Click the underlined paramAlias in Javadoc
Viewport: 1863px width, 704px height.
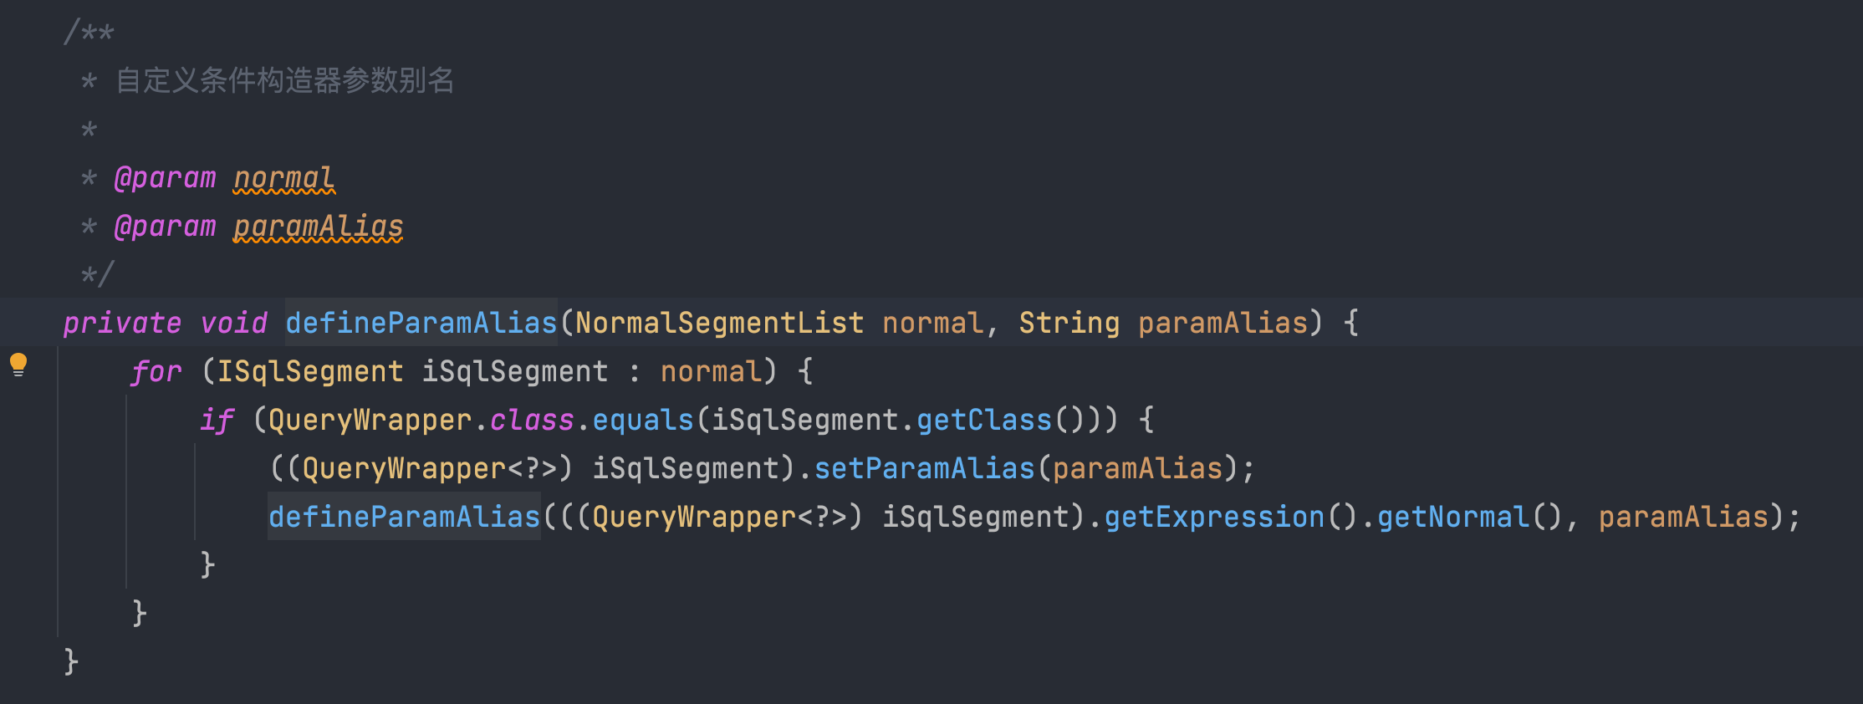(x=318, y=227)
